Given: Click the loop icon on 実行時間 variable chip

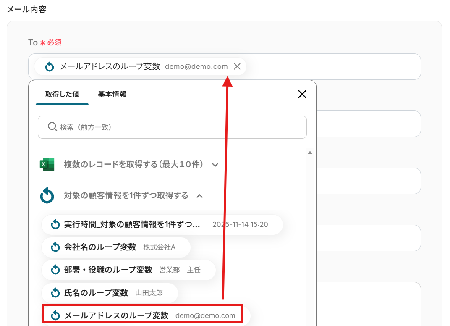Looking at the screenshot, I should tap(55, 224).
